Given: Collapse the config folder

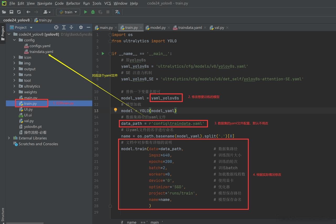Looking at the screenshot, I should tap(14, 40).
